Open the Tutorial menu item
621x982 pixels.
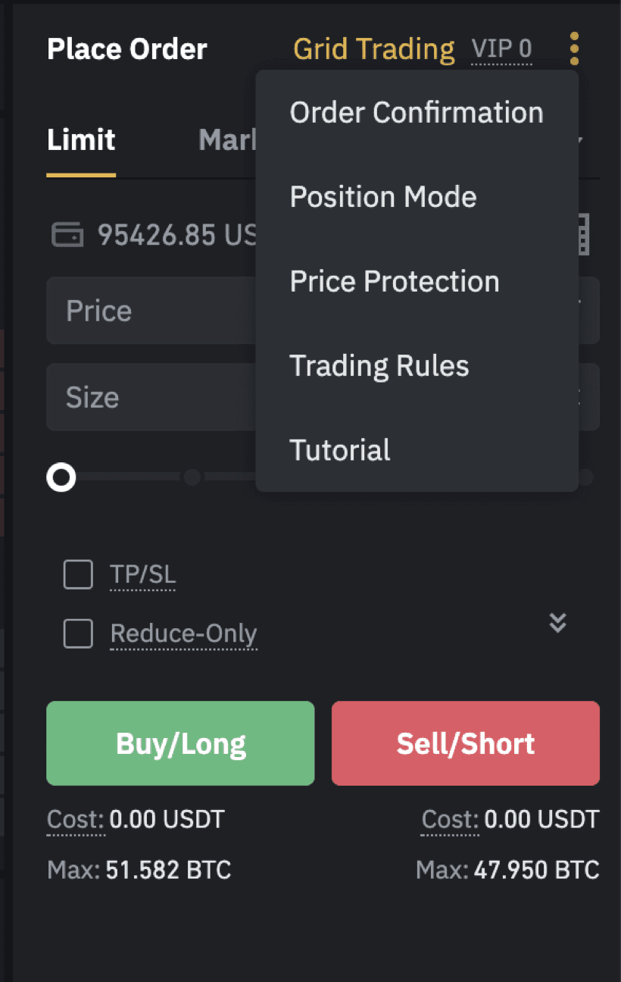tap(417, 449)
